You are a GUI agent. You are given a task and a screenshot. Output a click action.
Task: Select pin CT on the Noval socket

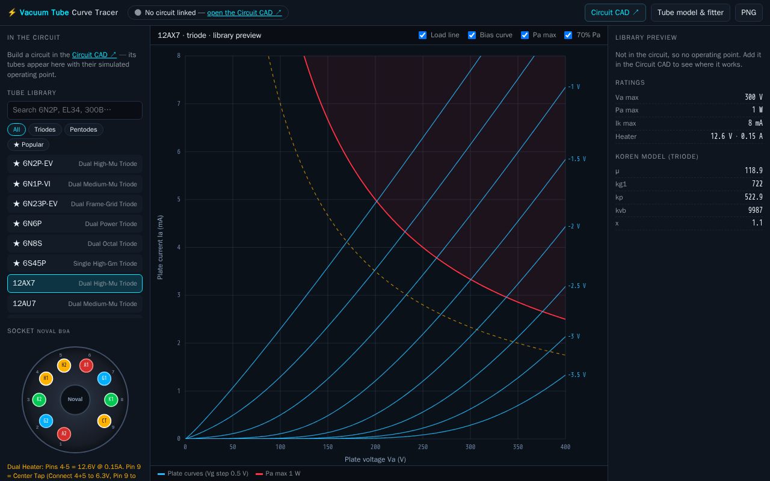pos(104,421)
